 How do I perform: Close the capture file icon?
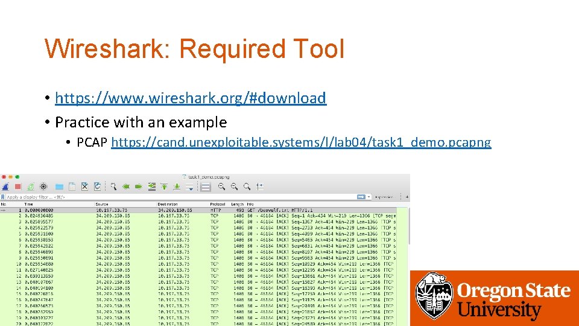[x=84, y=187]
